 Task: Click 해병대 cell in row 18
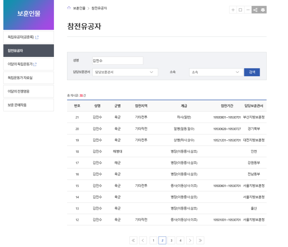tap(117, 151)
